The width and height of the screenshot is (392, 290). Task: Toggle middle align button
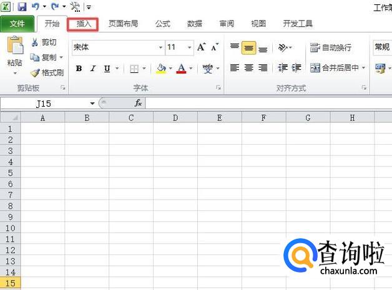point(249,47)
